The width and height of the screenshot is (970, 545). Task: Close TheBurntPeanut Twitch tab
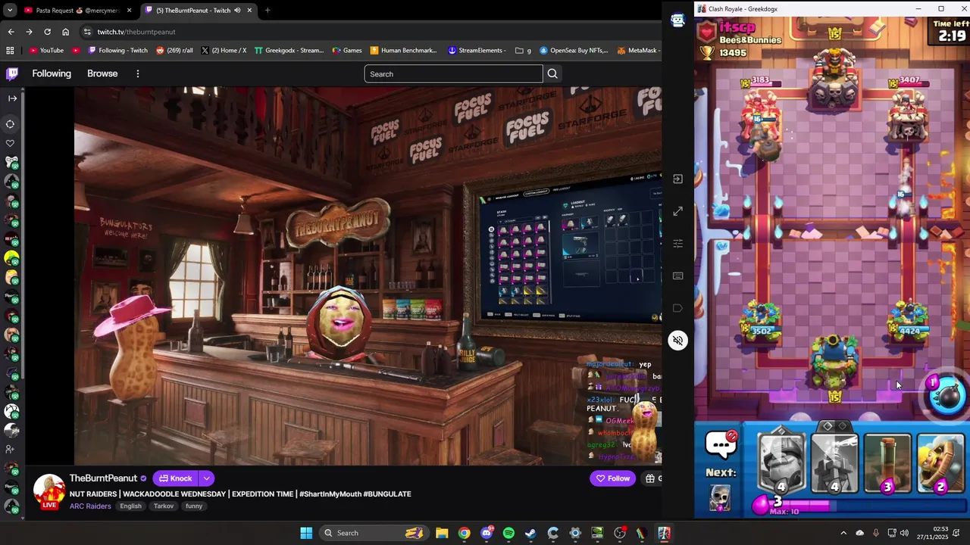pyautogui.click(x=249, y=11)
